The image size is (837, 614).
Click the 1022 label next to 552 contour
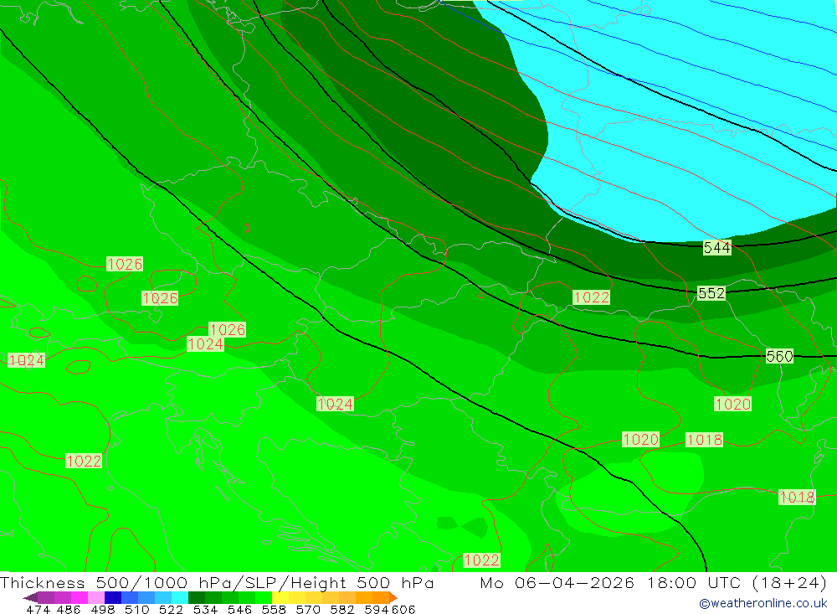pos(591,297)
